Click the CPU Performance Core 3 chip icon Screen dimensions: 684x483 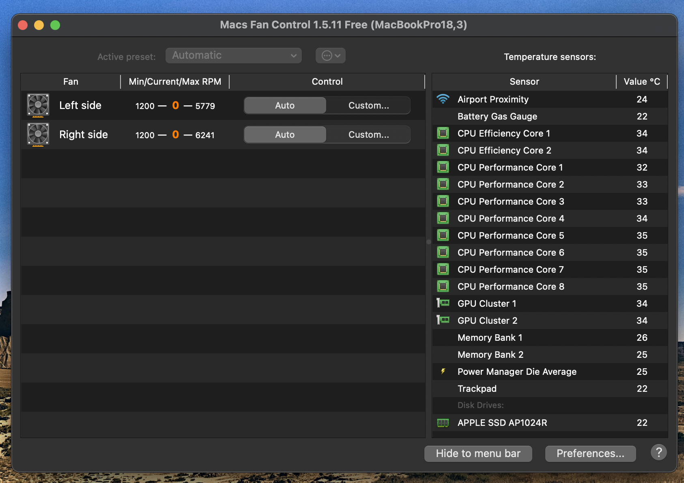pos(443,201)
